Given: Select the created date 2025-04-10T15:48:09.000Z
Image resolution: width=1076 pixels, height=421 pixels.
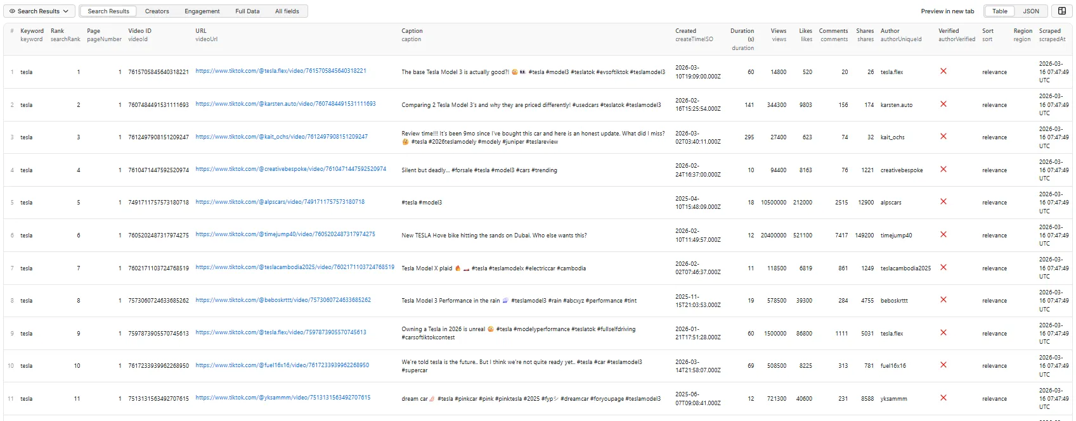Looking at the screenshot, I should pyautogui.click(x=697, y=203).
